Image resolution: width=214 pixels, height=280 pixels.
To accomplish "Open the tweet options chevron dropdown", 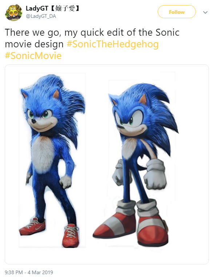I will point(205,12).
